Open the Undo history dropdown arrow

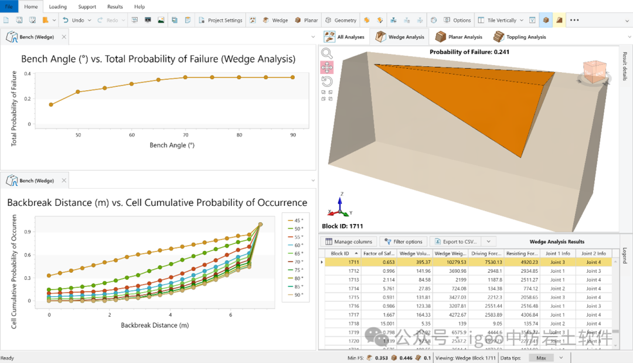90,20
